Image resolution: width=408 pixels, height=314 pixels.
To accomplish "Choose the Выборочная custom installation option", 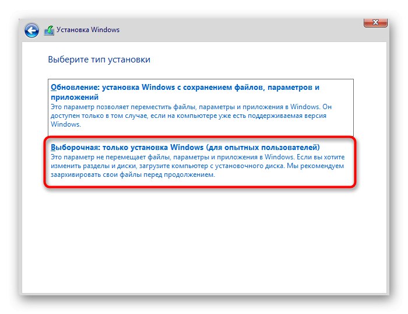I will 200,162.
